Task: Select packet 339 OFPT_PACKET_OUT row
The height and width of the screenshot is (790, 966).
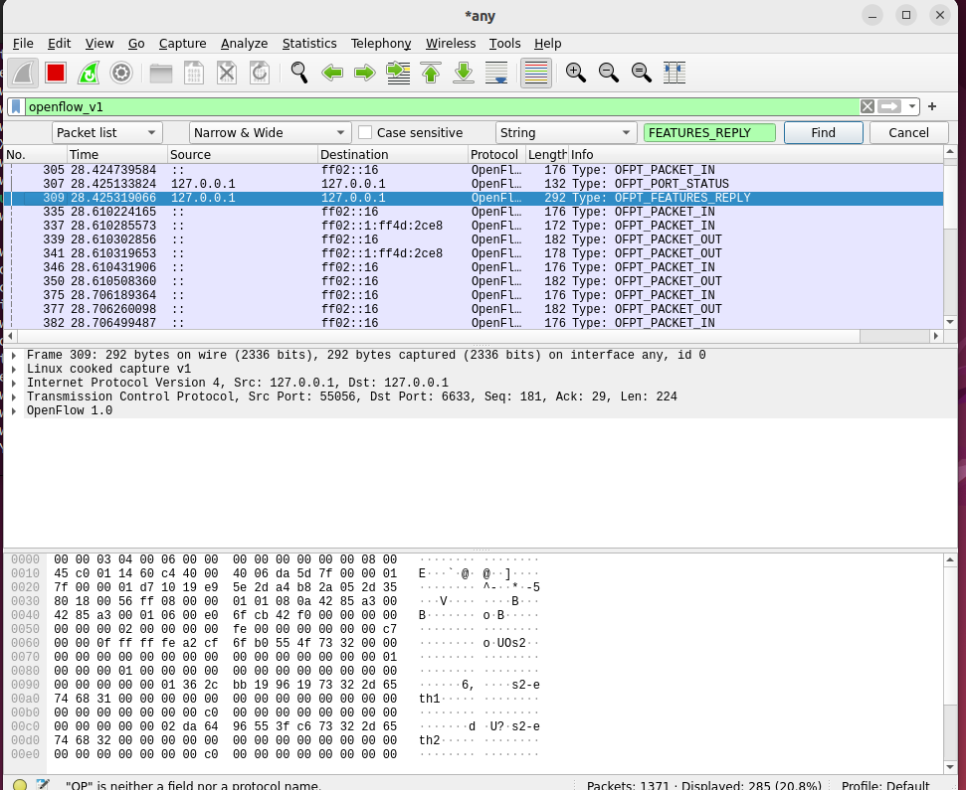Action: pos(474,239)
